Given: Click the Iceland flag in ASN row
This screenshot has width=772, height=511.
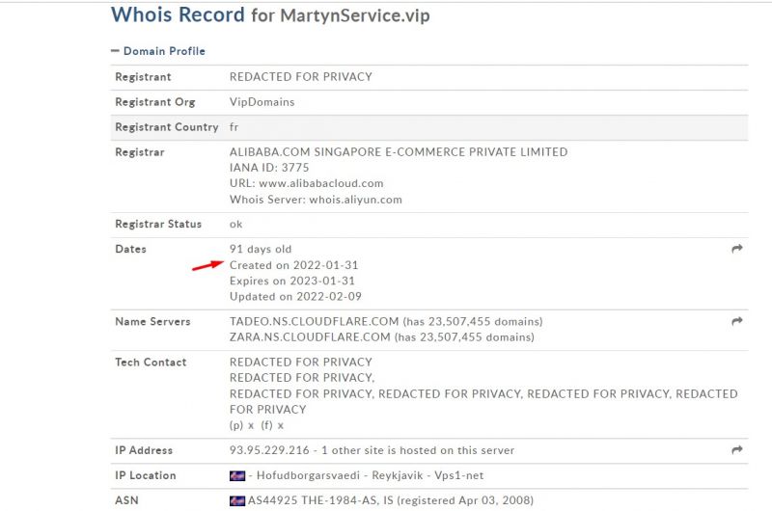Looking at the screenshot, I should [237, 500].
